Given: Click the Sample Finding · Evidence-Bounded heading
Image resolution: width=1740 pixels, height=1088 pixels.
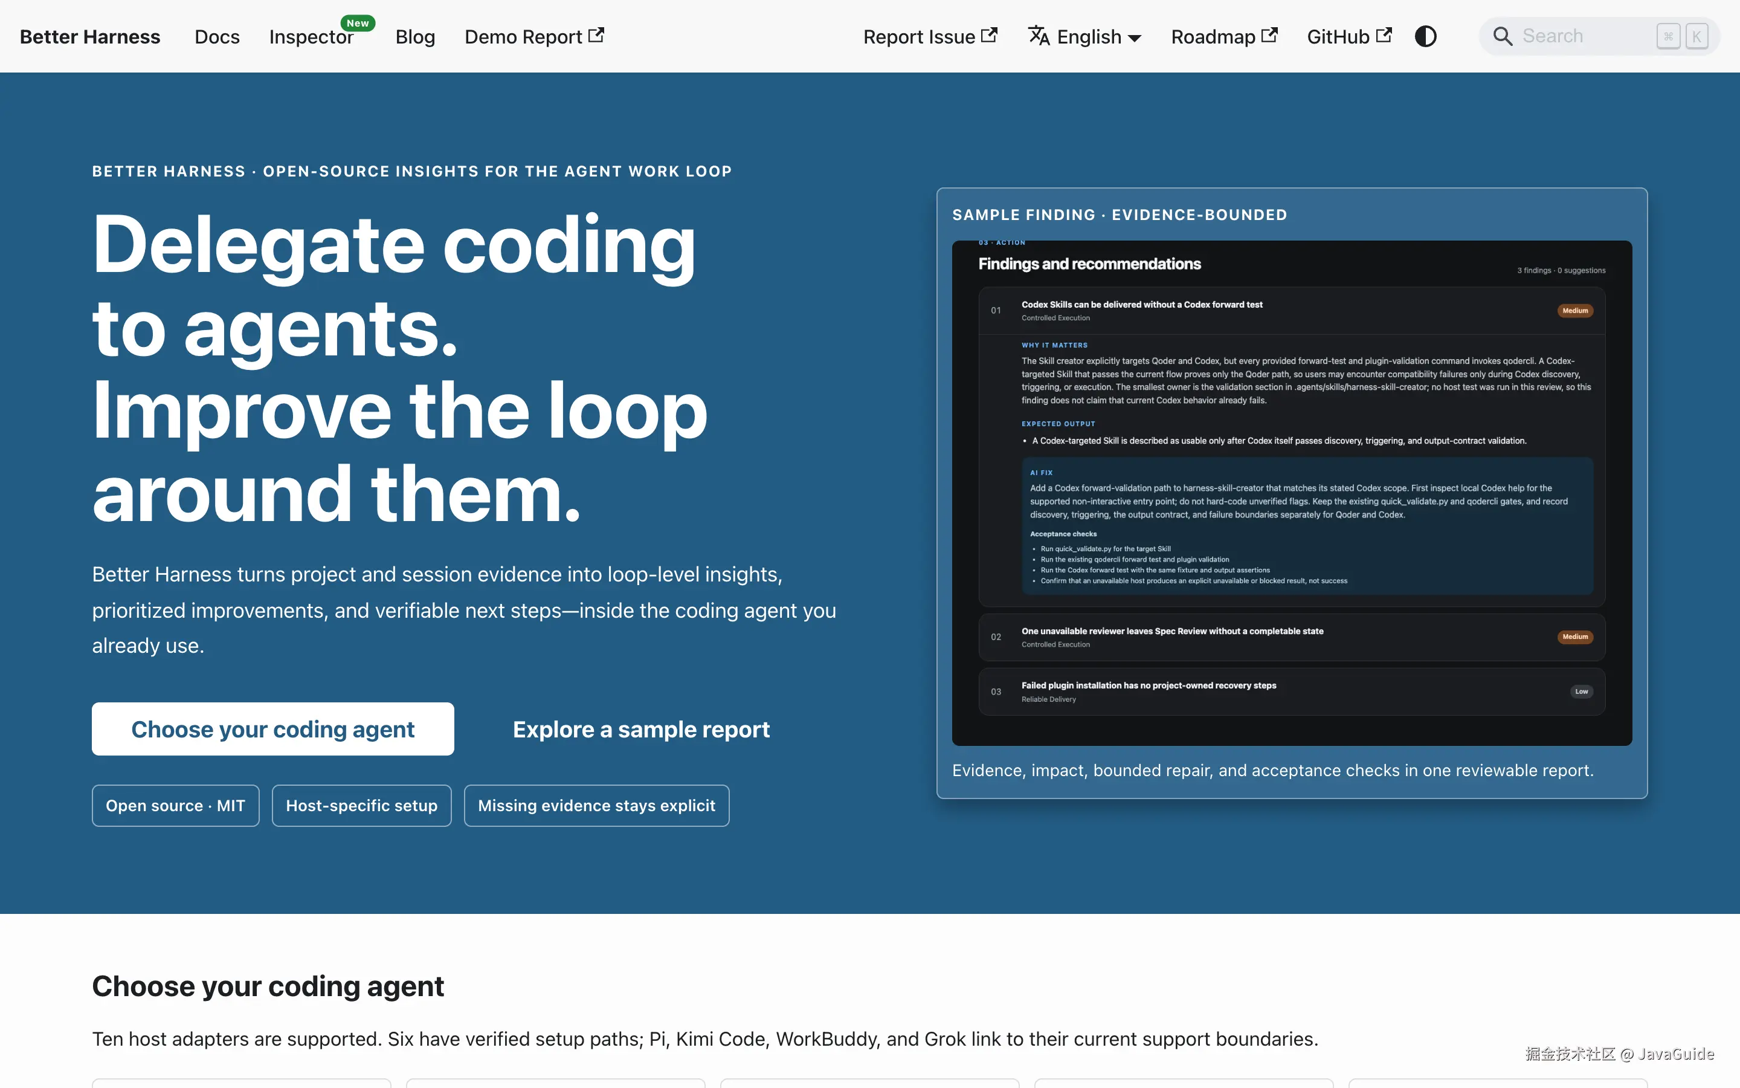Looking at the screenshot, I should [1120, 215].
